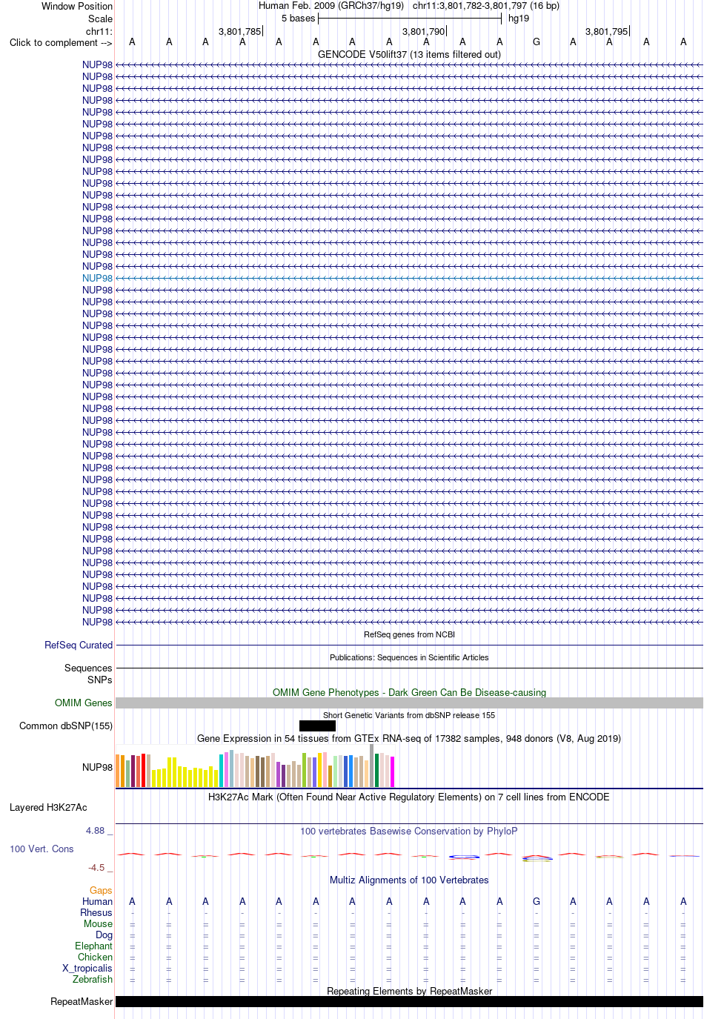Viewport: 704px width, 1019px height.
Task: Click the 'Scale' track label
Action: tap(101, 19)
